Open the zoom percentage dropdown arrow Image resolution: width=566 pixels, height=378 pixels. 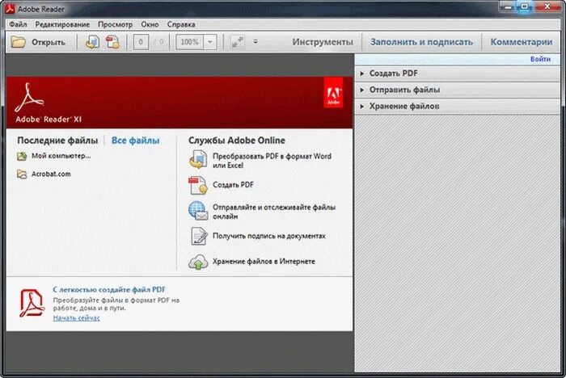point(209,42)
